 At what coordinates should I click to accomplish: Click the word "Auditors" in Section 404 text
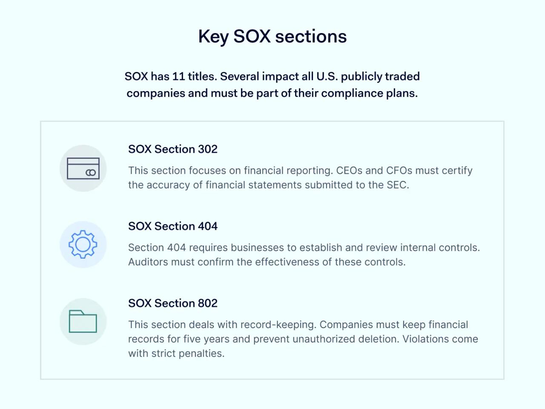pyautogui.click(x=148, y=262)
